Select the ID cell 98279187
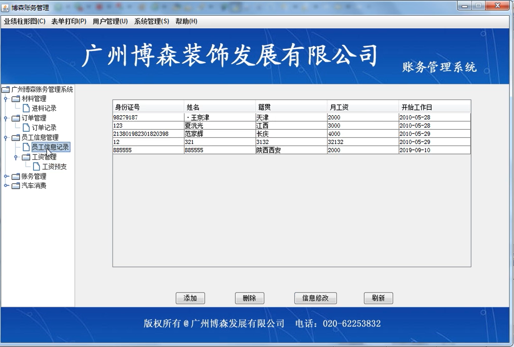Screen dimensions: 514x347 (x=148, y=117)
